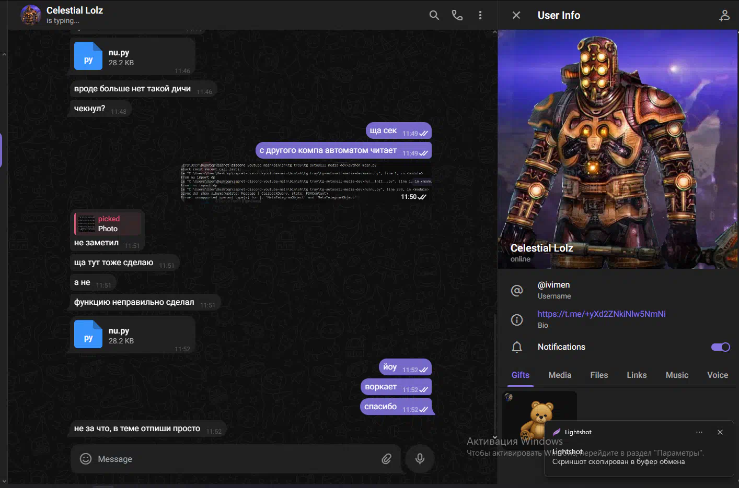Start a voice call with Celestial Lolz
739x488 pixels.
point(457,15)
